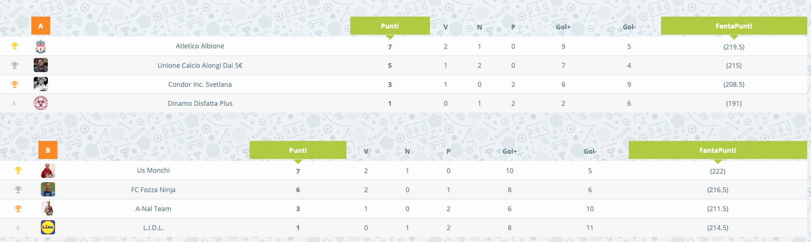Select the orange group A badge
Image resolution: width=811 pixels, height=242 pixels.
[x=41, y=26]
